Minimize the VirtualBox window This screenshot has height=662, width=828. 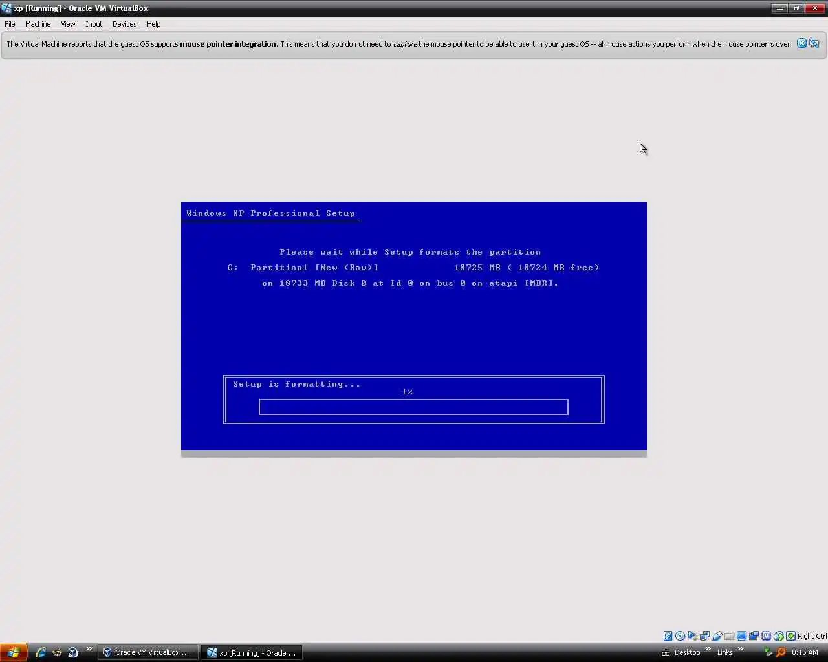[x=780, y=8]
